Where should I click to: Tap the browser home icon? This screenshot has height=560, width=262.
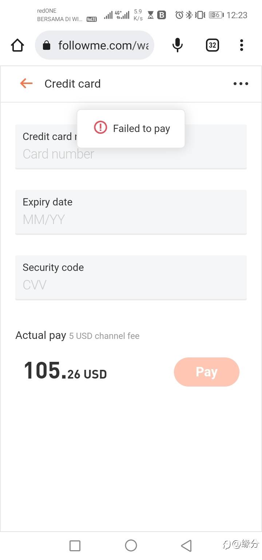click(17, 45)
